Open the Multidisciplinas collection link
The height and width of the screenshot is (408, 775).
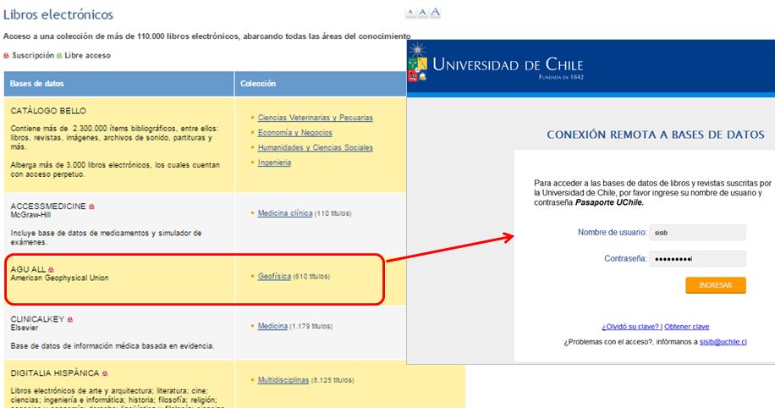(x=283, y=381)
